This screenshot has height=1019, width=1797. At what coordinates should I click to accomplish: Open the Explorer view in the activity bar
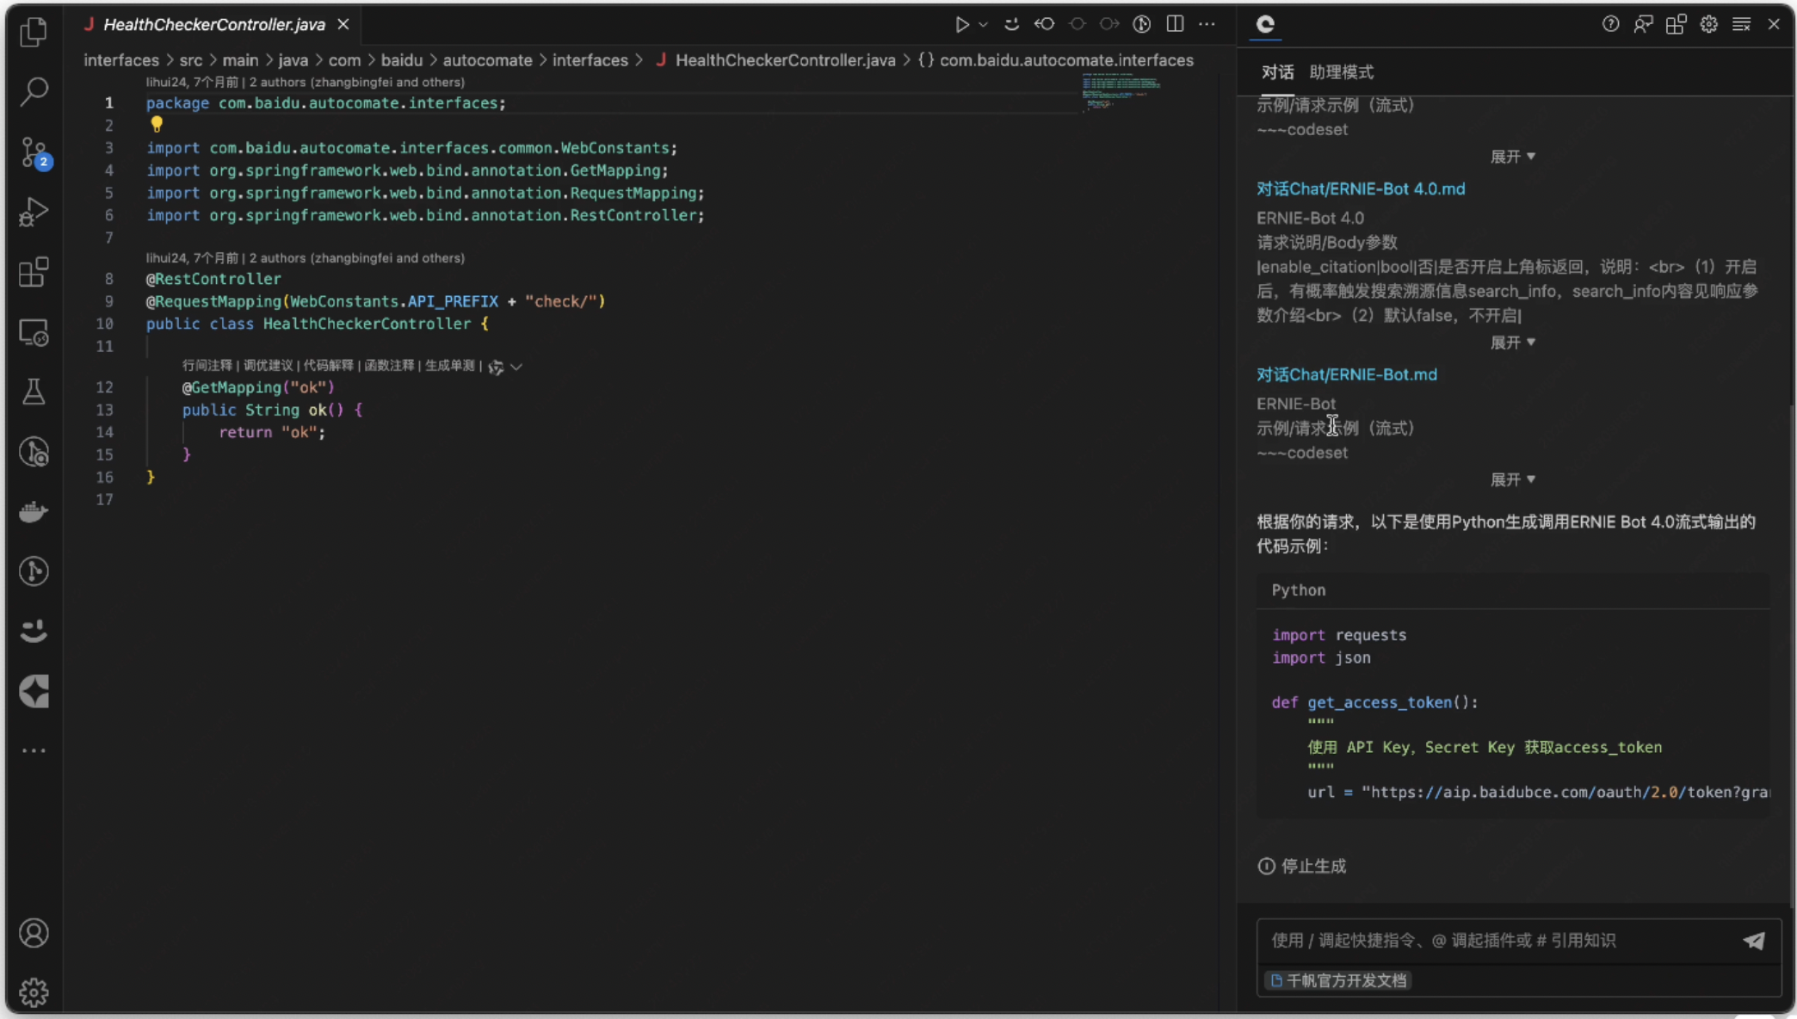pyautogui.click(x=34, y=32)
